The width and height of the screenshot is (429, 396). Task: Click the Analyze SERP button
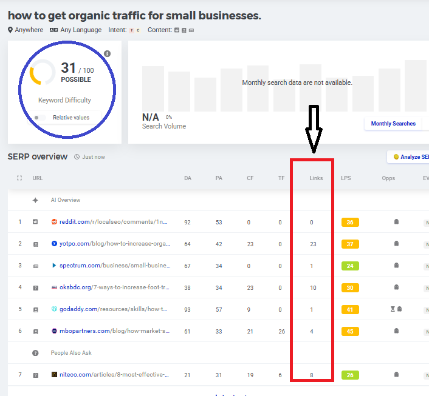409,157
